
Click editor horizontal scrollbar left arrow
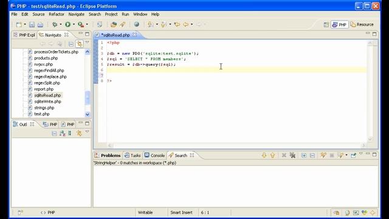click(x=109, y=145)
